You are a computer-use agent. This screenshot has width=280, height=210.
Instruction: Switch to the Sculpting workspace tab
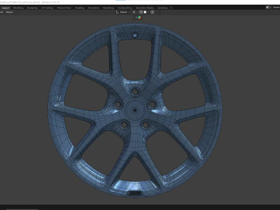click(32, 8)
